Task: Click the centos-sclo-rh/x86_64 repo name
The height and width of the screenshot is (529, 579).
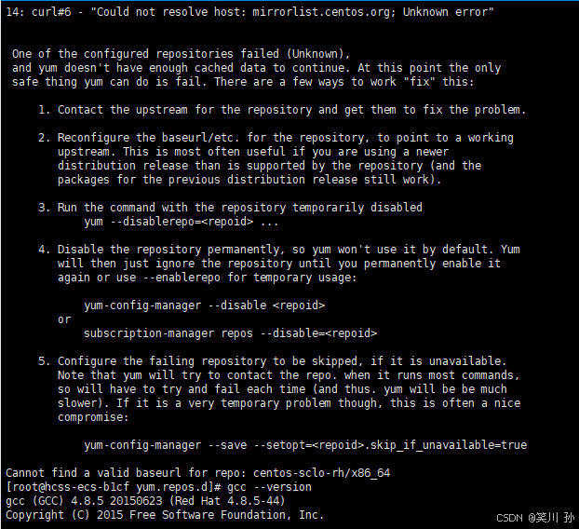Action: click(321, 473)
